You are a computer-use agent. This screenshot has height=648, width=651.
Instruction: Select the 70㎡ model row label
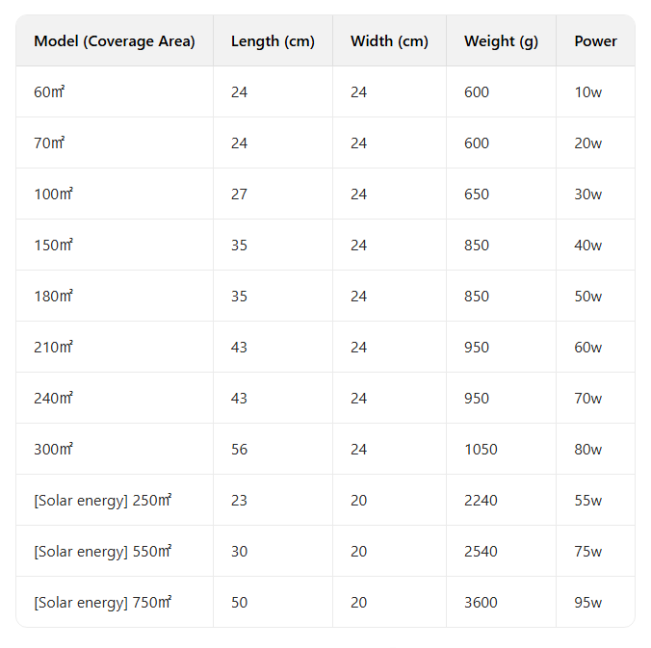click(49, 143)
